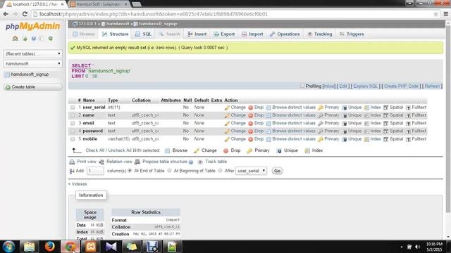Click the Create PHP Code link
The width and height of the screenshot is (451, 253).
401,86
